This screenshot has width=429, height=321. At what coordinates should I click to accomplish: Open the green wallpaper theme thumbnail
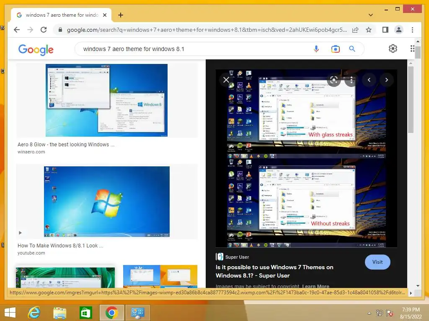pyautogui.click(x=65, y=278)
